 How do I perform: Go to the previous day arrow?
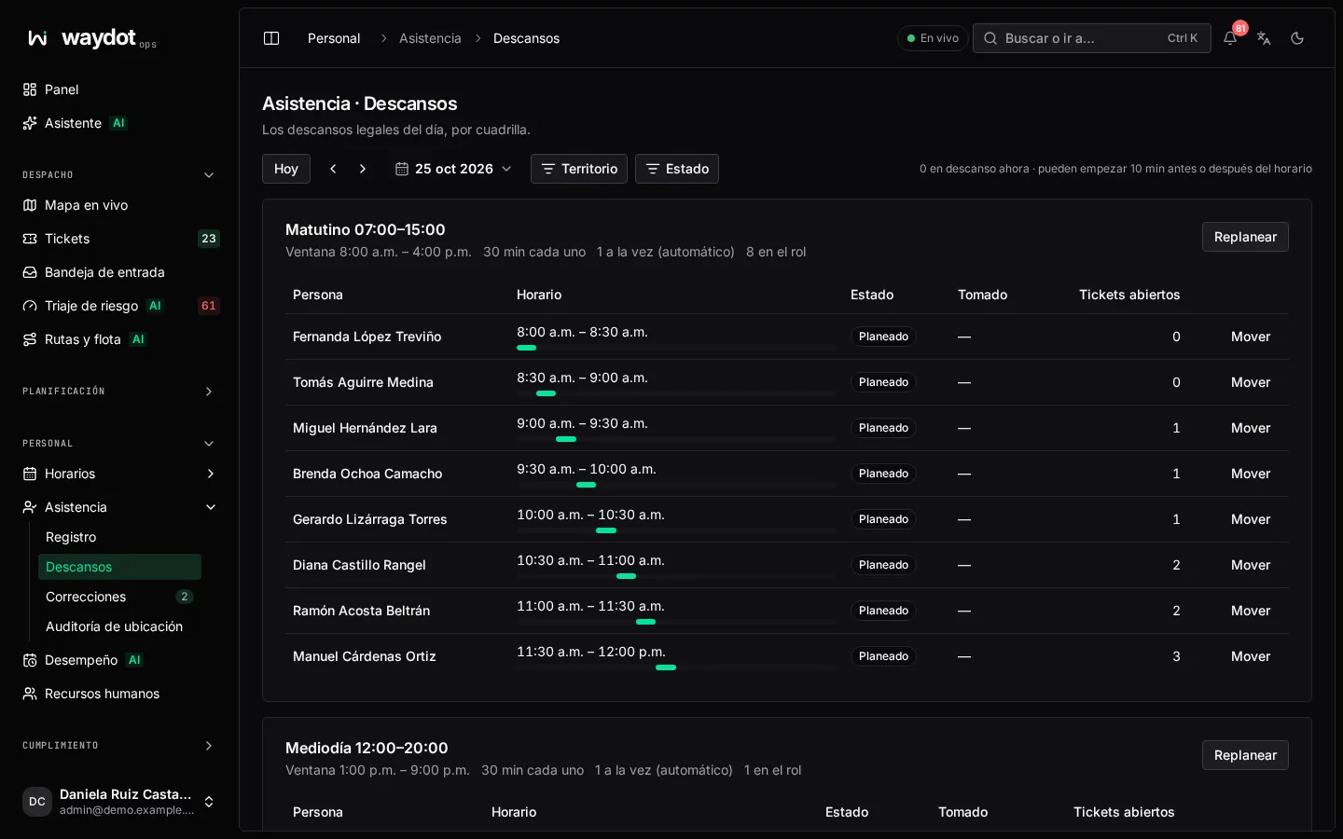333,169
